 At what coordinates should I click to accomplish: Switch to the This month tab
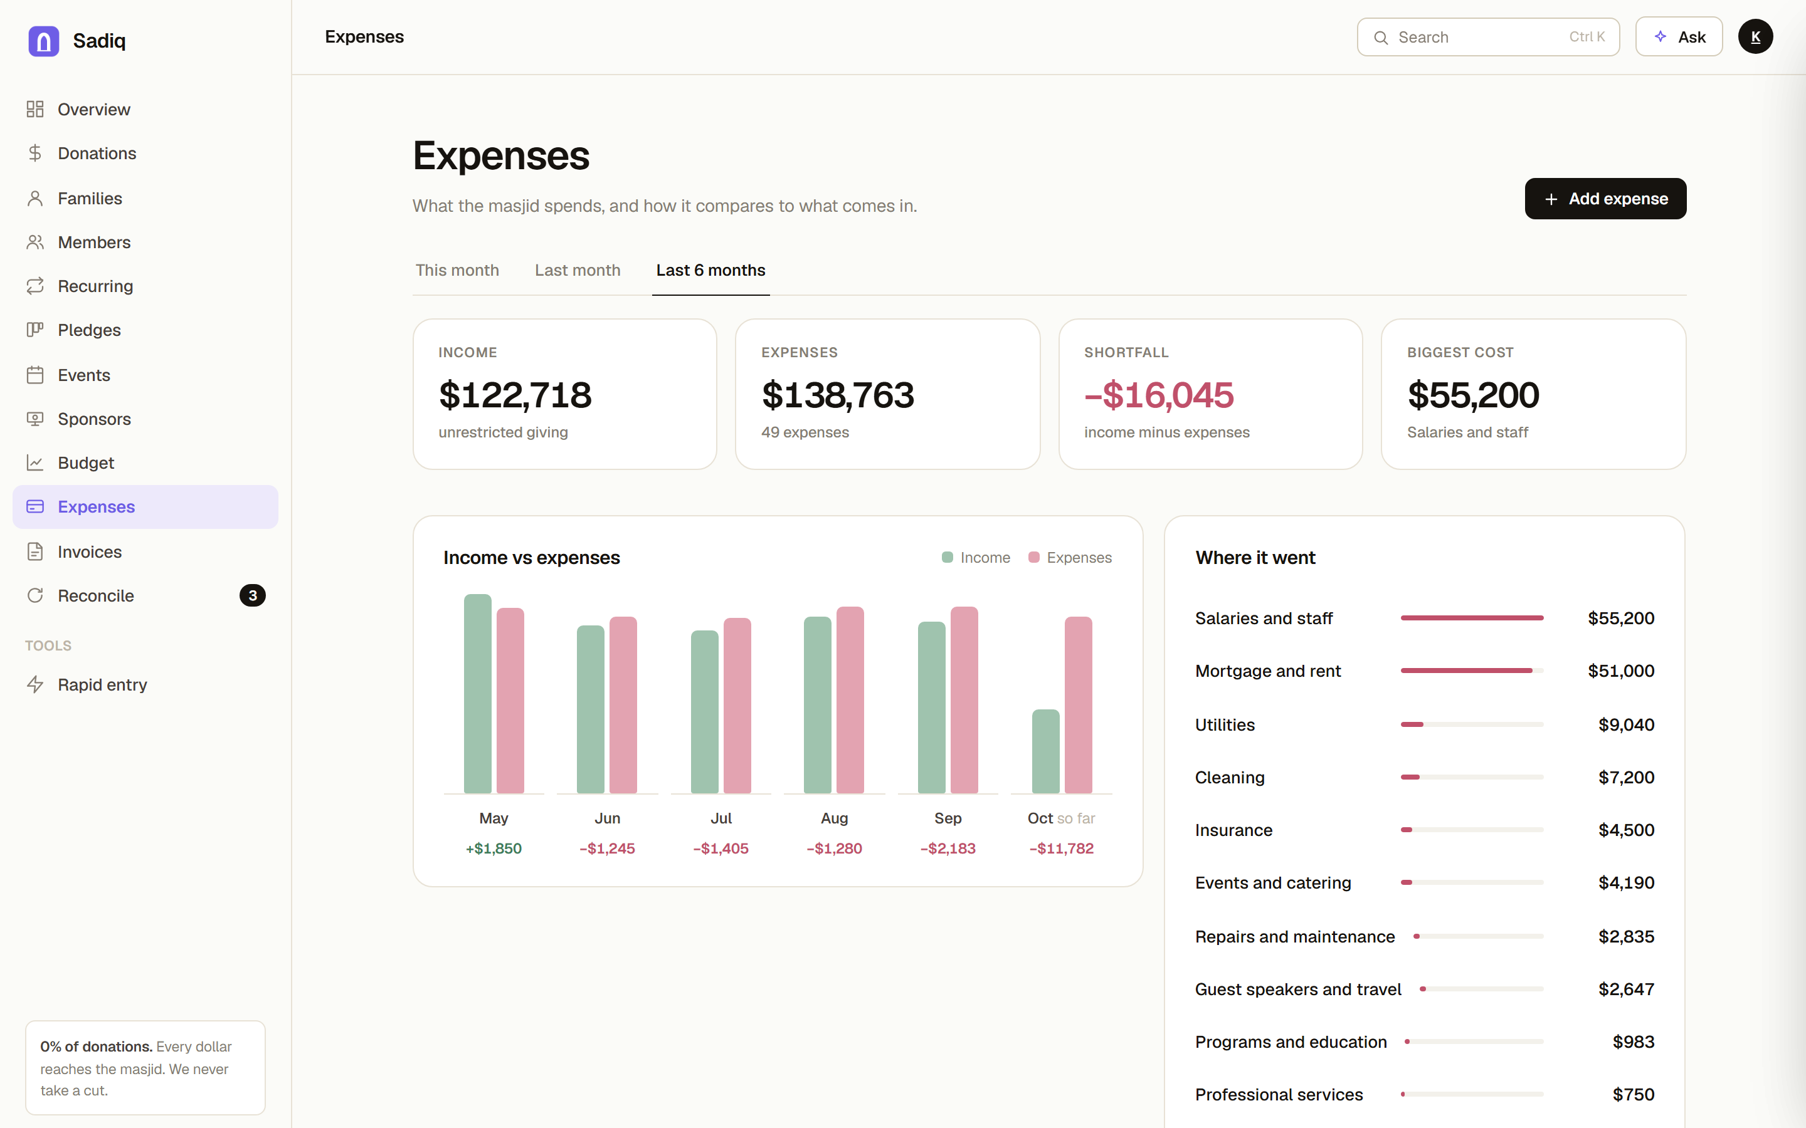coord(458,270)
